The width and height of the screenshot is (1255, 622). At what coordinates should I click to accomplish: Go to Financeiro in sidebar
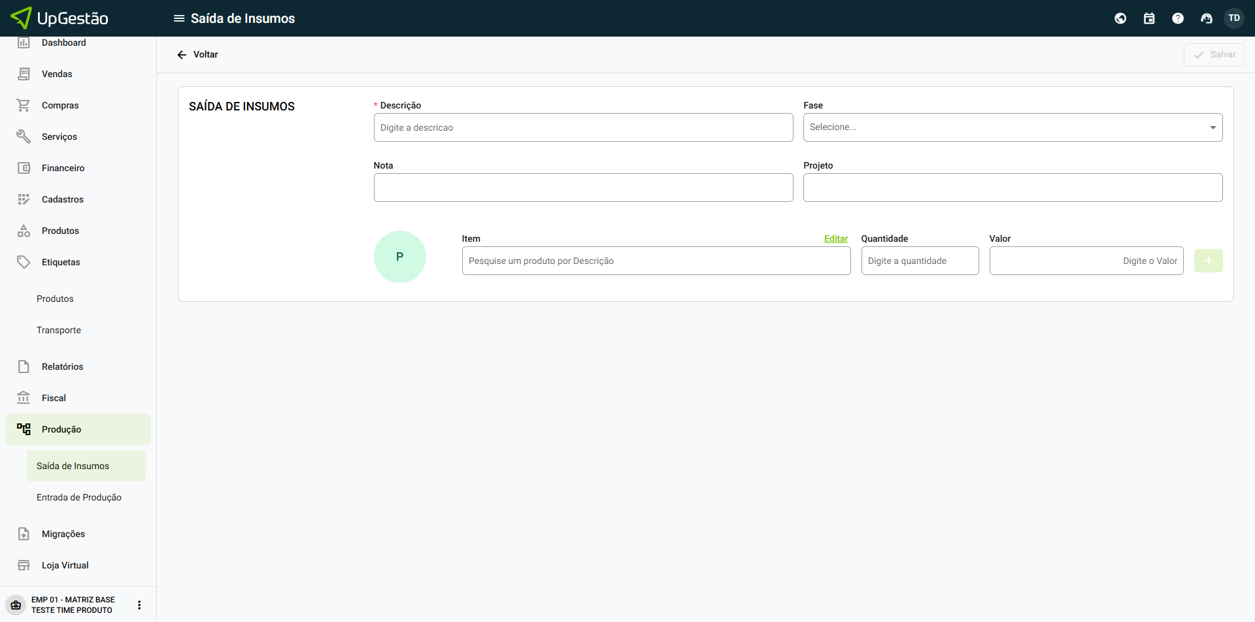click(x=63, y=168)
